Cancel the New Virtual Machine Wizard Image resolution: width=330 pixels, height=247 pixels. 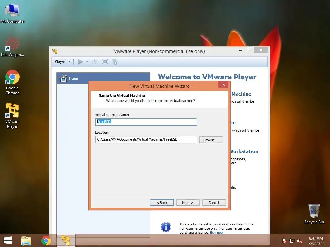[214, 203]
